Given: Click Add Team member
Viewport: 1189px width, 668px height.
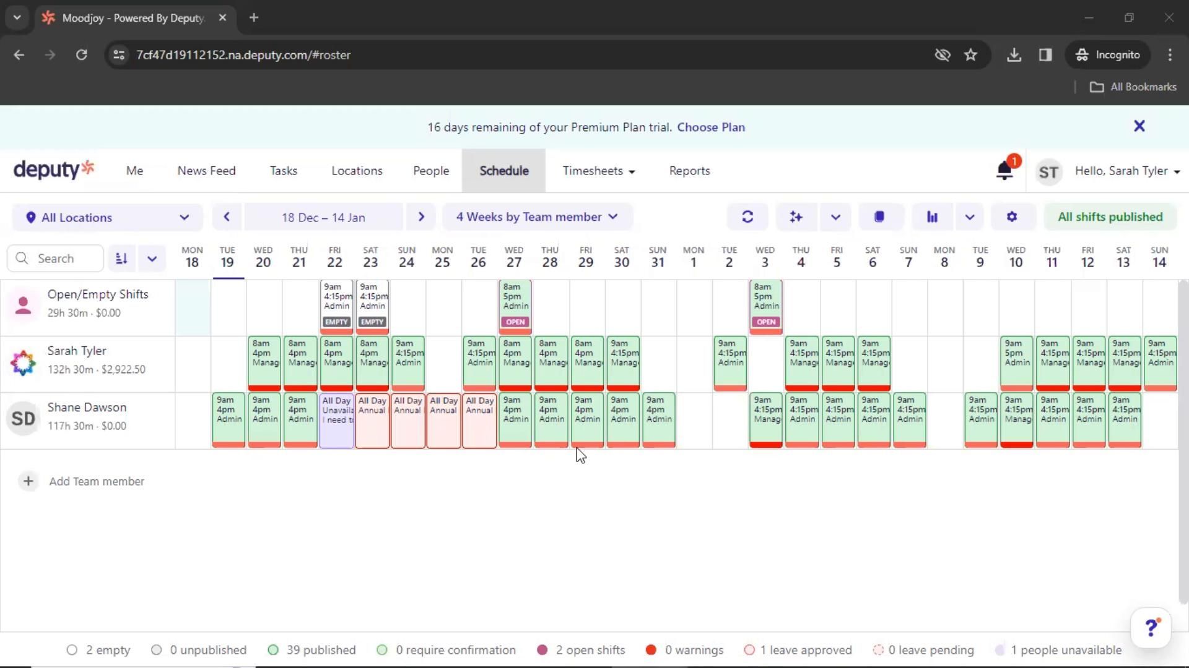Looking at the screenshot, I should pos(96,481).
